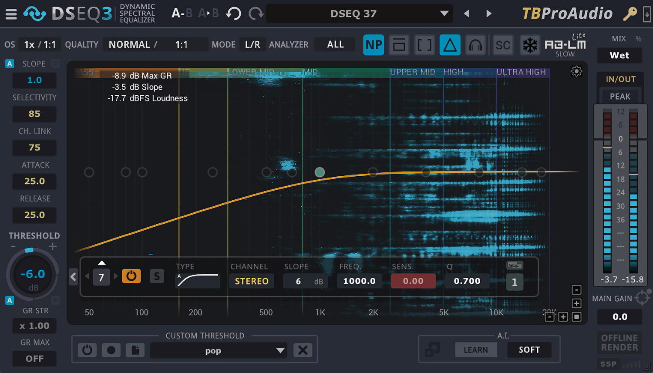
Task: Enable the custom threshold power toggle
Action: (x=87, y=350)
